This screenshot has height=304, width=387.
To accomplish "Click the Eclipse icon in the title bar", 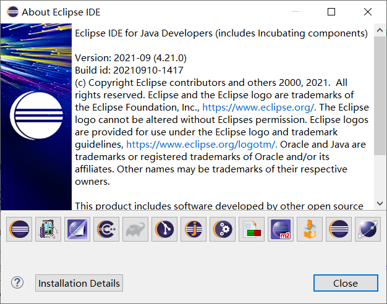I will point(12,12).
